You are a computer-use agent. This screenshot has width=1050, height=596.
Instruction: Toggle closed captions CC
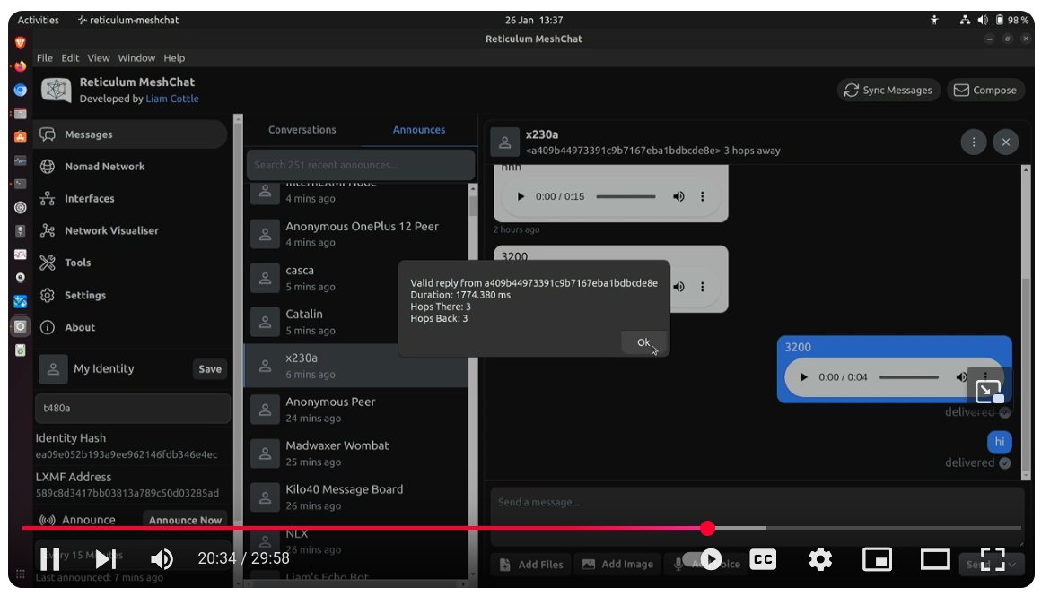click(x=763, y=559)
